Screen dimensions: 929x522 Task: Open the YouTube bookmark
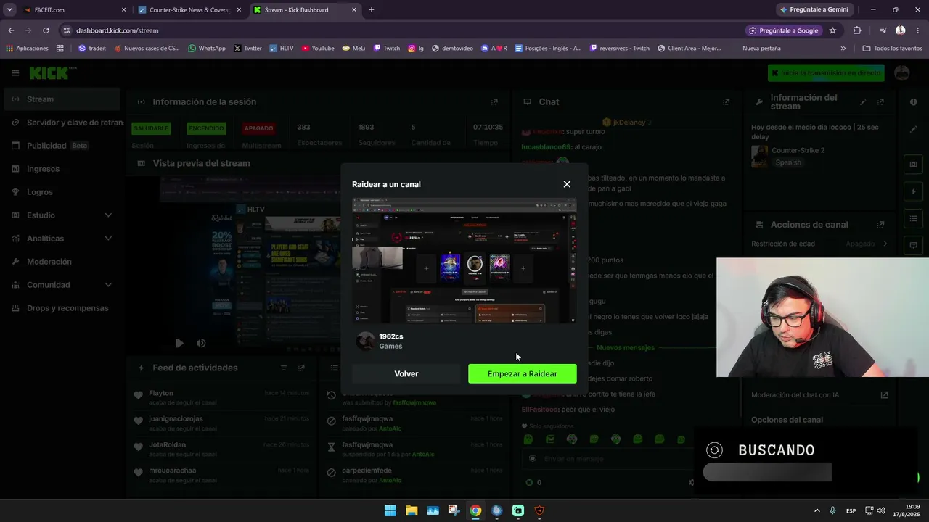coord(318,49)
